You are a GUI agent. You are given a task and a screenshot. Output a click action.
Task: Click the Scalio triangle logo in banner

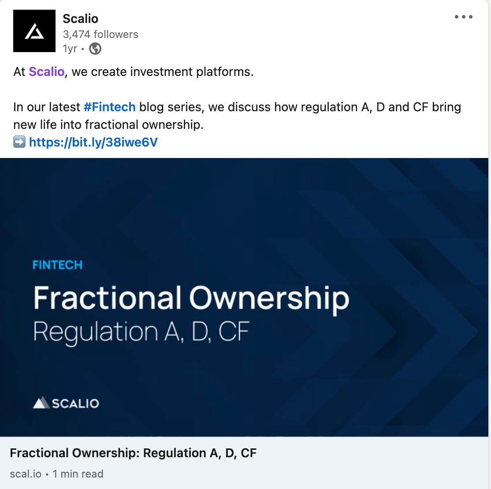pos(41,403)
